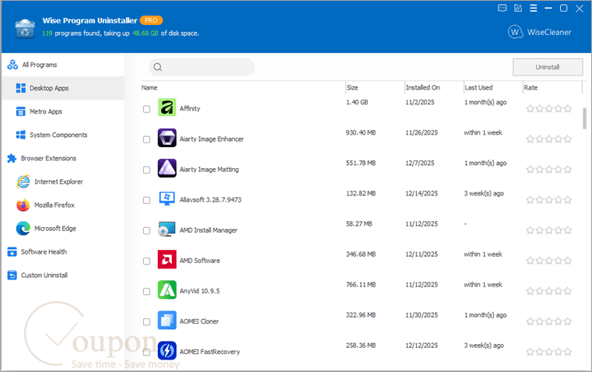Click the 12/14/2025 installed date
The height and width of the screenshot is (372, 592).
[x=422, y=194]
